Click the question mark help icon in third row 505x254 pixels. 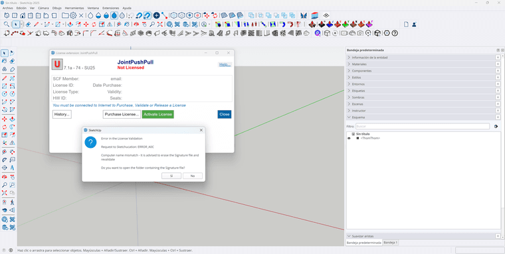click(x=395, y=33)
